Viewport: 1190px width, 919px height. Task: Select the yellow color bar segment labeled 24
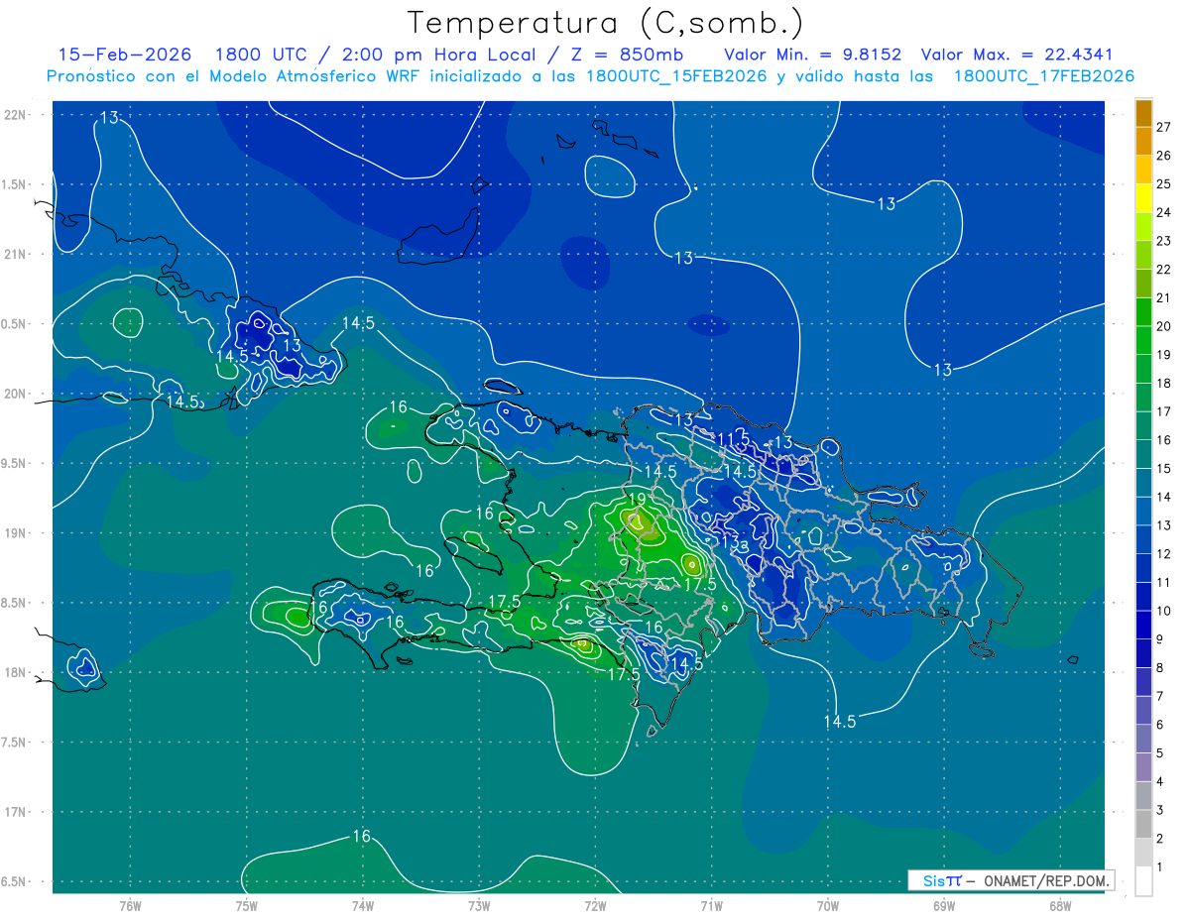click(1143, 198)
